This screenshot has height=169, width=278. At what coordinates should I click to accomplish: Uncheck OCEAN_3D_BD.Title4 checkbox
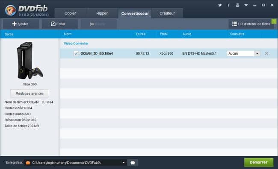(x=76, y=53)
